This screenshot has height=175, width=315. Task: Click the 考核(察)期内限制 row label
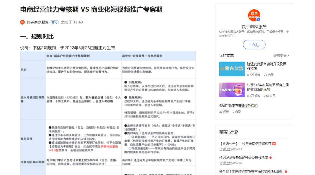33,162
